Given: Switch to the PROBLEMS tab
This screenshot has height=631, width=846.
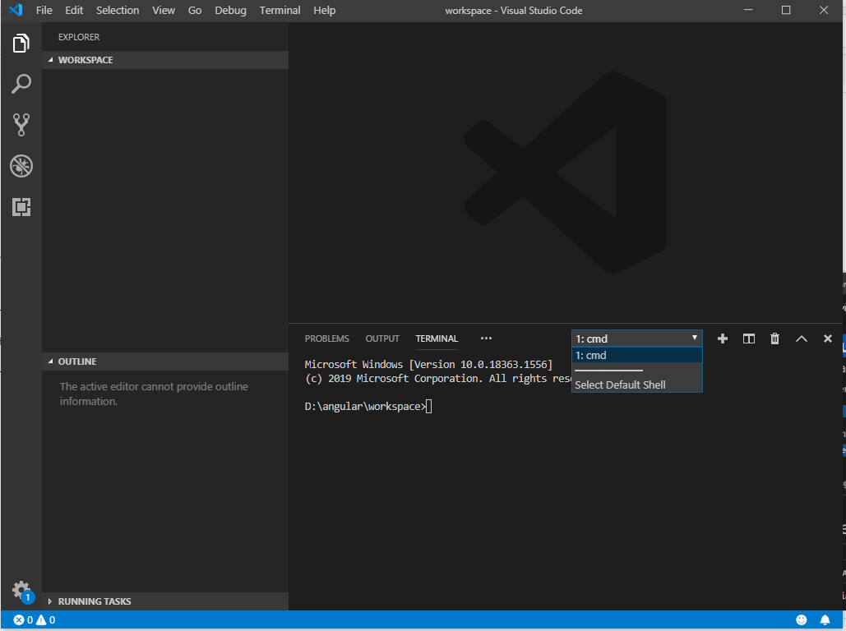Looking at the screenshot, I should pos(326,339).
